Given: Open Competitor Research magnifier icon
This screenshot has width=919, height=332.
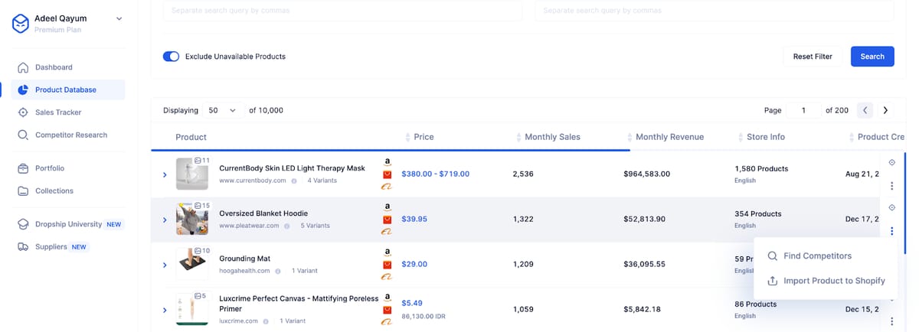Looking at the screenshot, I should [23, 135].
